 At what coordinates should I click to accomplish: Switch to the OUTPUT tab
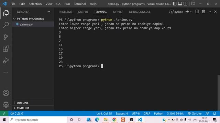[83, 12]
